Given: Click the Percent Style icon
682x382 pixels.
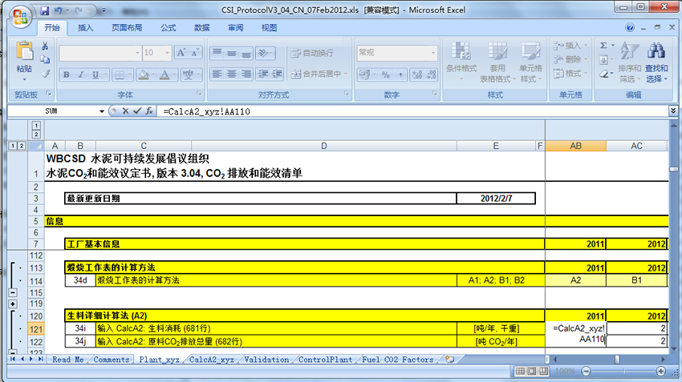Looking at the screenshot, I should pyautogui.click(x=386, y=74).
